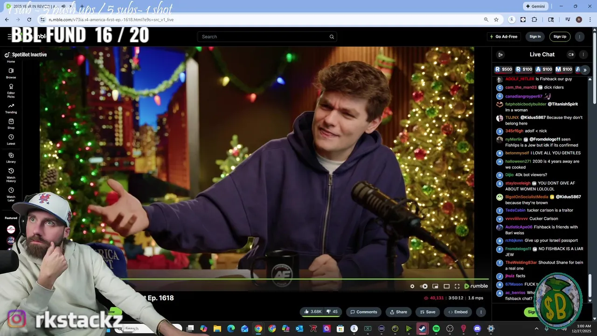Viewport: 597px width, 336px height.
Task: Click Go Ad-Free button
Action: 503,37
